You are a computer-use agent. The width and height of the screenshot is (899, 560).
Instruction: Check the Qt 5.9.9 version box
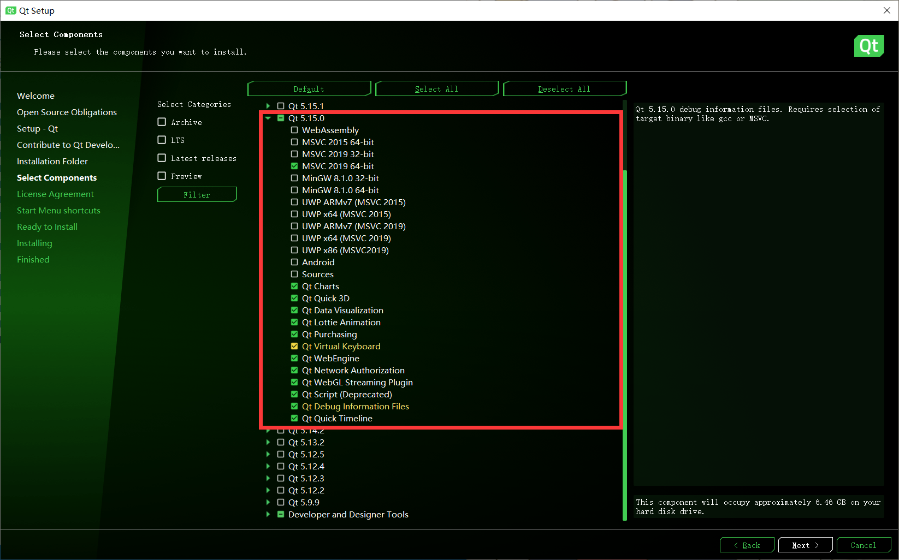(281, 502)
